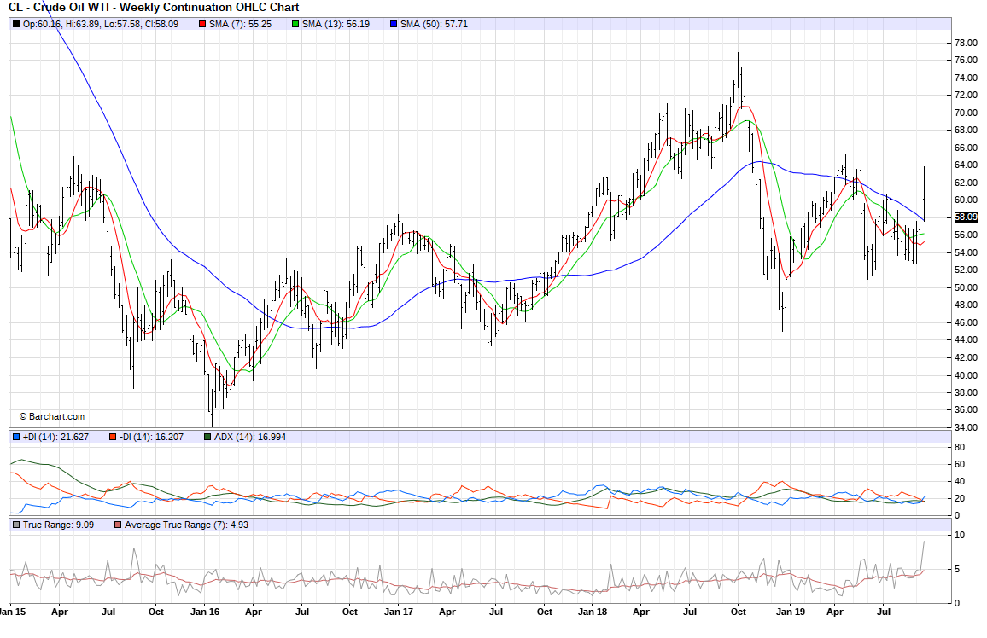Screen dimensions: 987x638
Task: Click the 80 label on ADX panel axis
Action: pyautogui.click(x=960, y=448)
